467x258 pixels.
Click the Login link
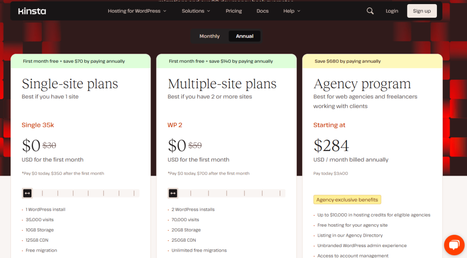(x=392, y=11)
